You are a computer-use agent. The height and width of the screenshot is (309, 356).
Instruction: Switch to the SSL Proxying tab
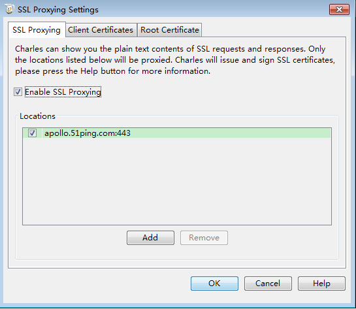[37, 30]
